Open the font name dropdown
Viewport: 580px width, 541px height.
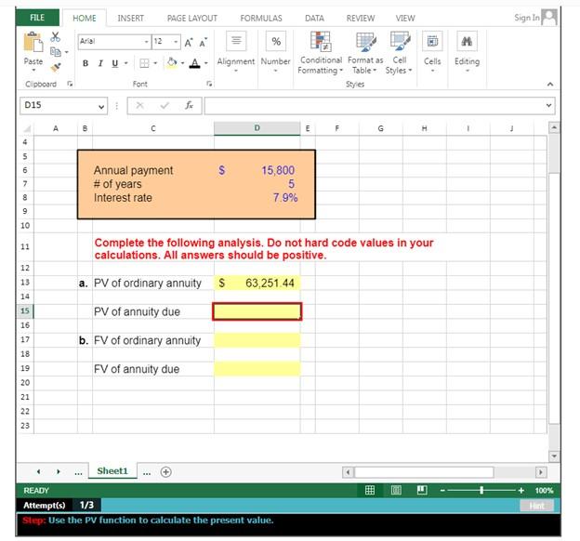[x=147, y=42]
